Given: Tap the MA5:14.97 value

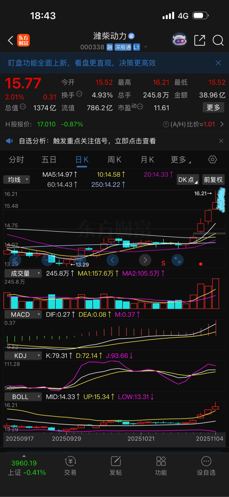Looking at the screenshot, I should (60, 174).
